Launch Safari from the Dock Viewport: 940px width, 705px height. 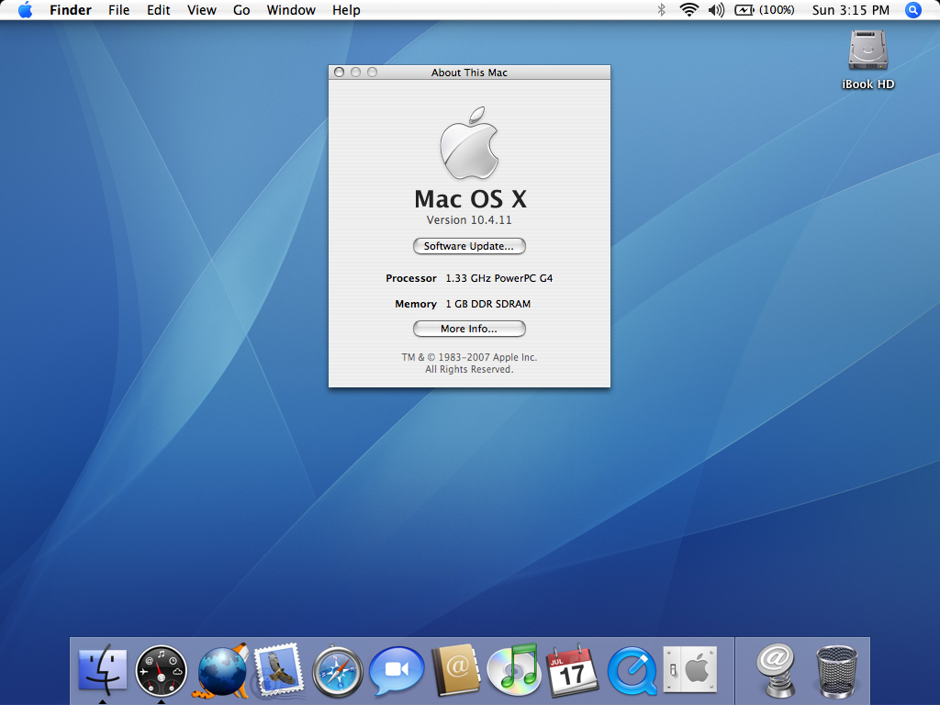coord(338,671)
